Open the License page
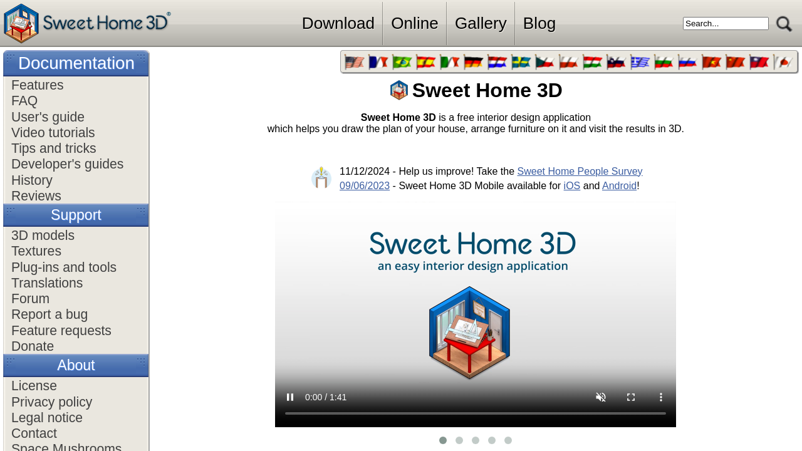 [x=34, y=386]
